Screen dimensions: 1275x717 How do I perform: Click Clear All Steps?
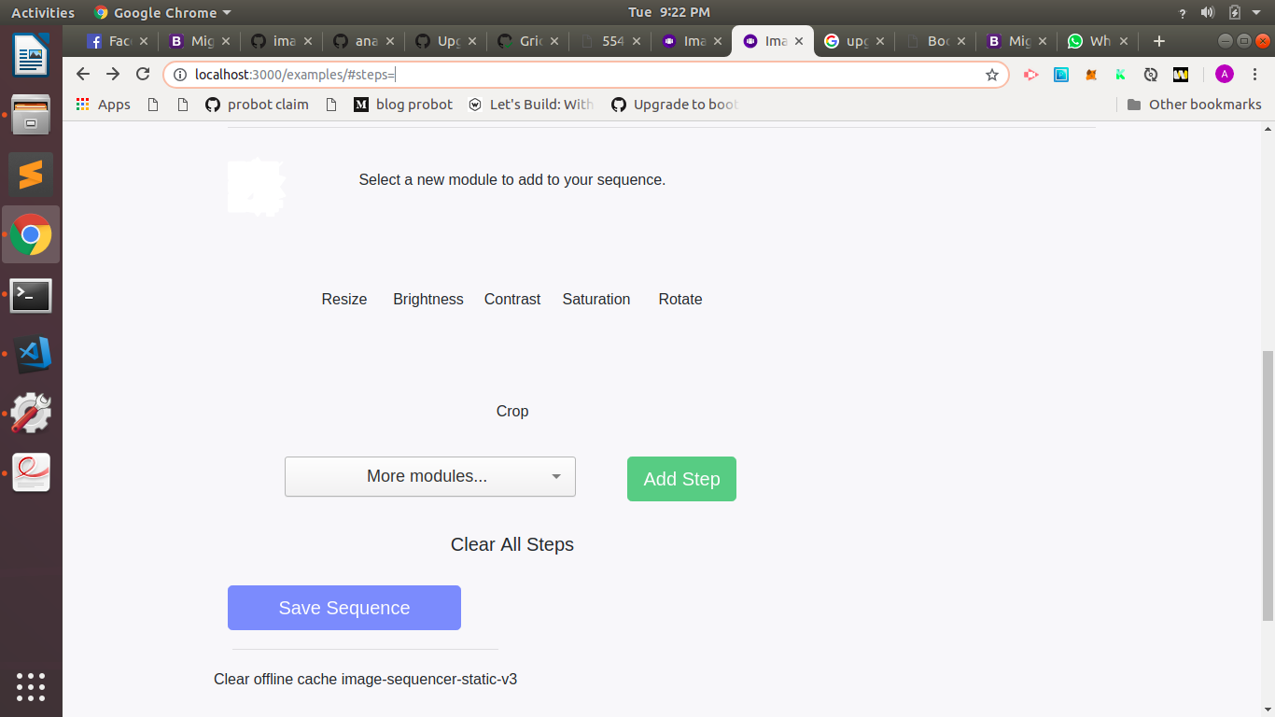click(x=512, y=544)
